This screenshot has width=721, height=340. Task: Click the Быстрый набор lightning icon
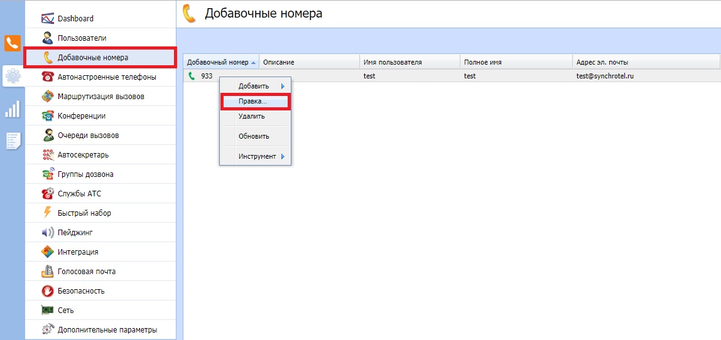[48, 213]
